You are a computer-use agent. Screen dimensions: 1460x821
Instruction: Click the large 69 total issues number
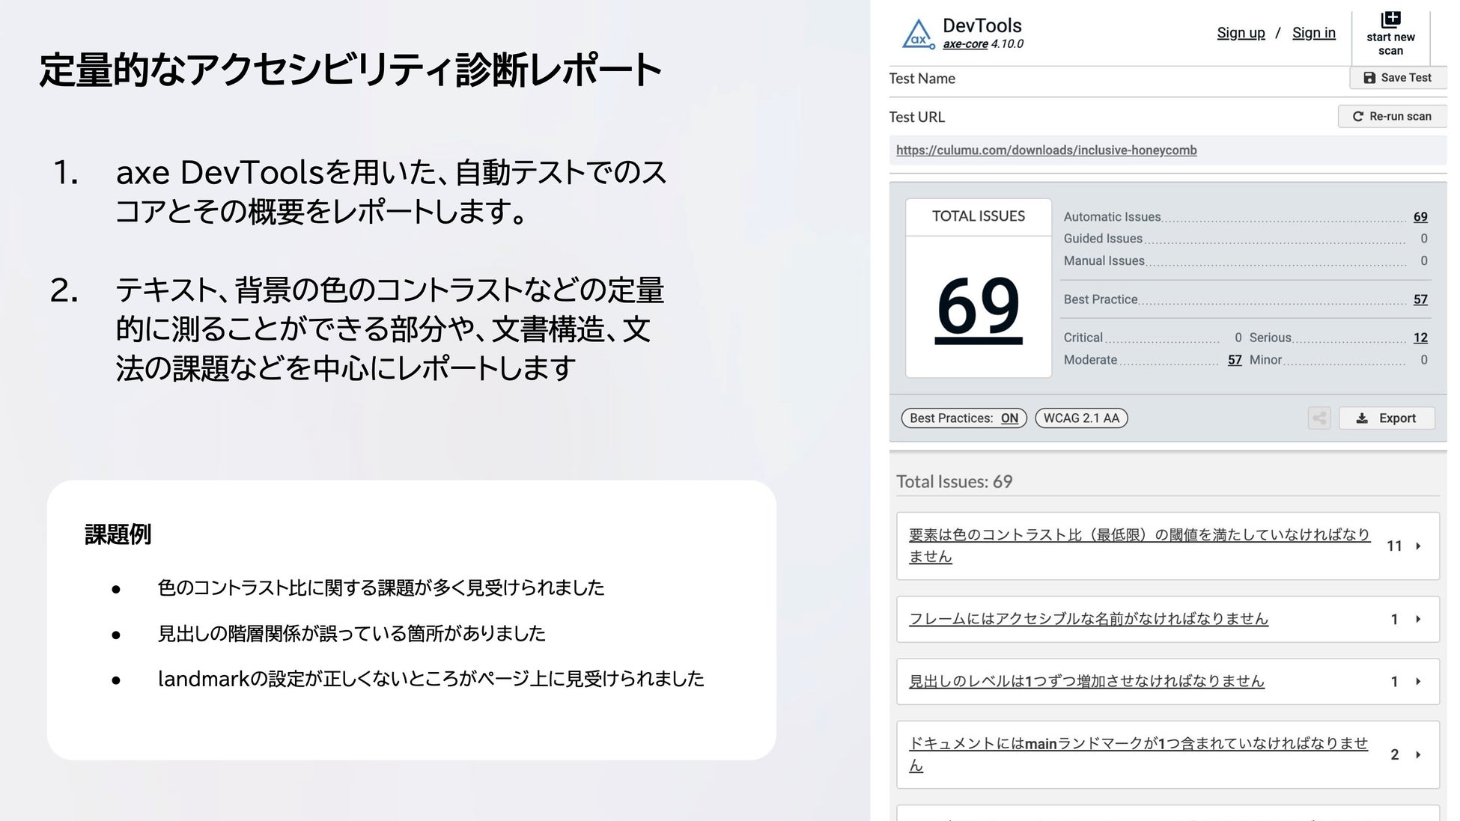click(978, 307)
